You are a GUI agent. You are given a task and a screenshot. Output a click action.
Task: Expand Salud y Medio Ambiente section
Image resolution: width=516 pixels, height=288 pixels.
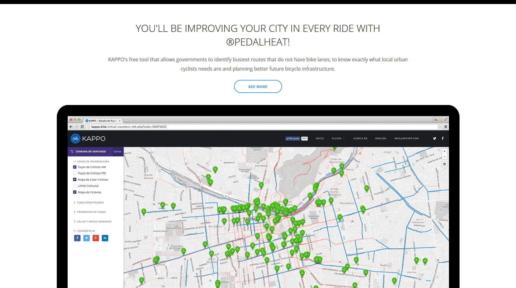point(92,222)
